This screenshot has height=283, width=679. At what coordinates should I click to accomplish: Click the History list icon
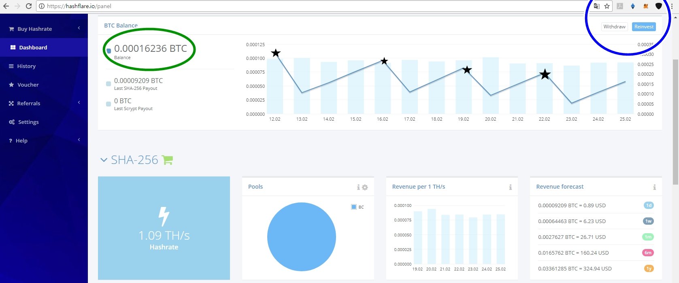tap(11, 66)
